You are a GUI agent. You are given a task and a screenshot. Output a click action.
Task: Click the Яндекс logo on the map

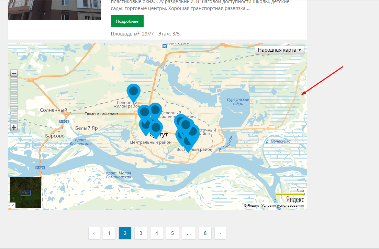click(x=295, y=200)
